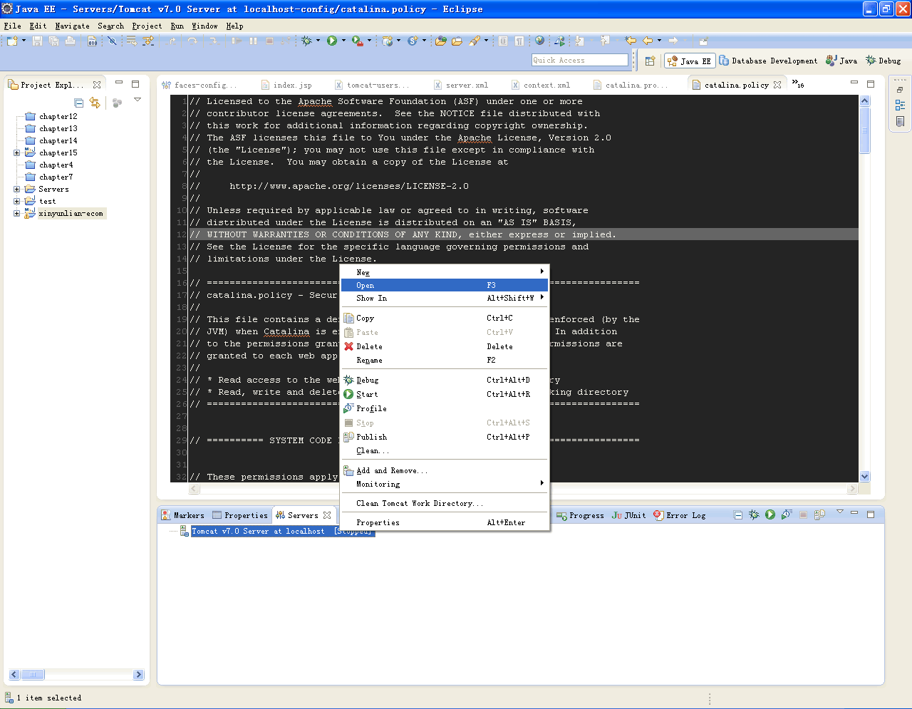Toggle Block Selection Mode icon

tap(503, 41)
